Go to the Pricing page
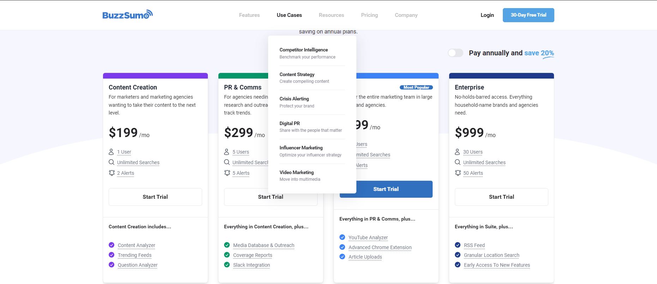 pyautogui.click(x=369, y=15)
